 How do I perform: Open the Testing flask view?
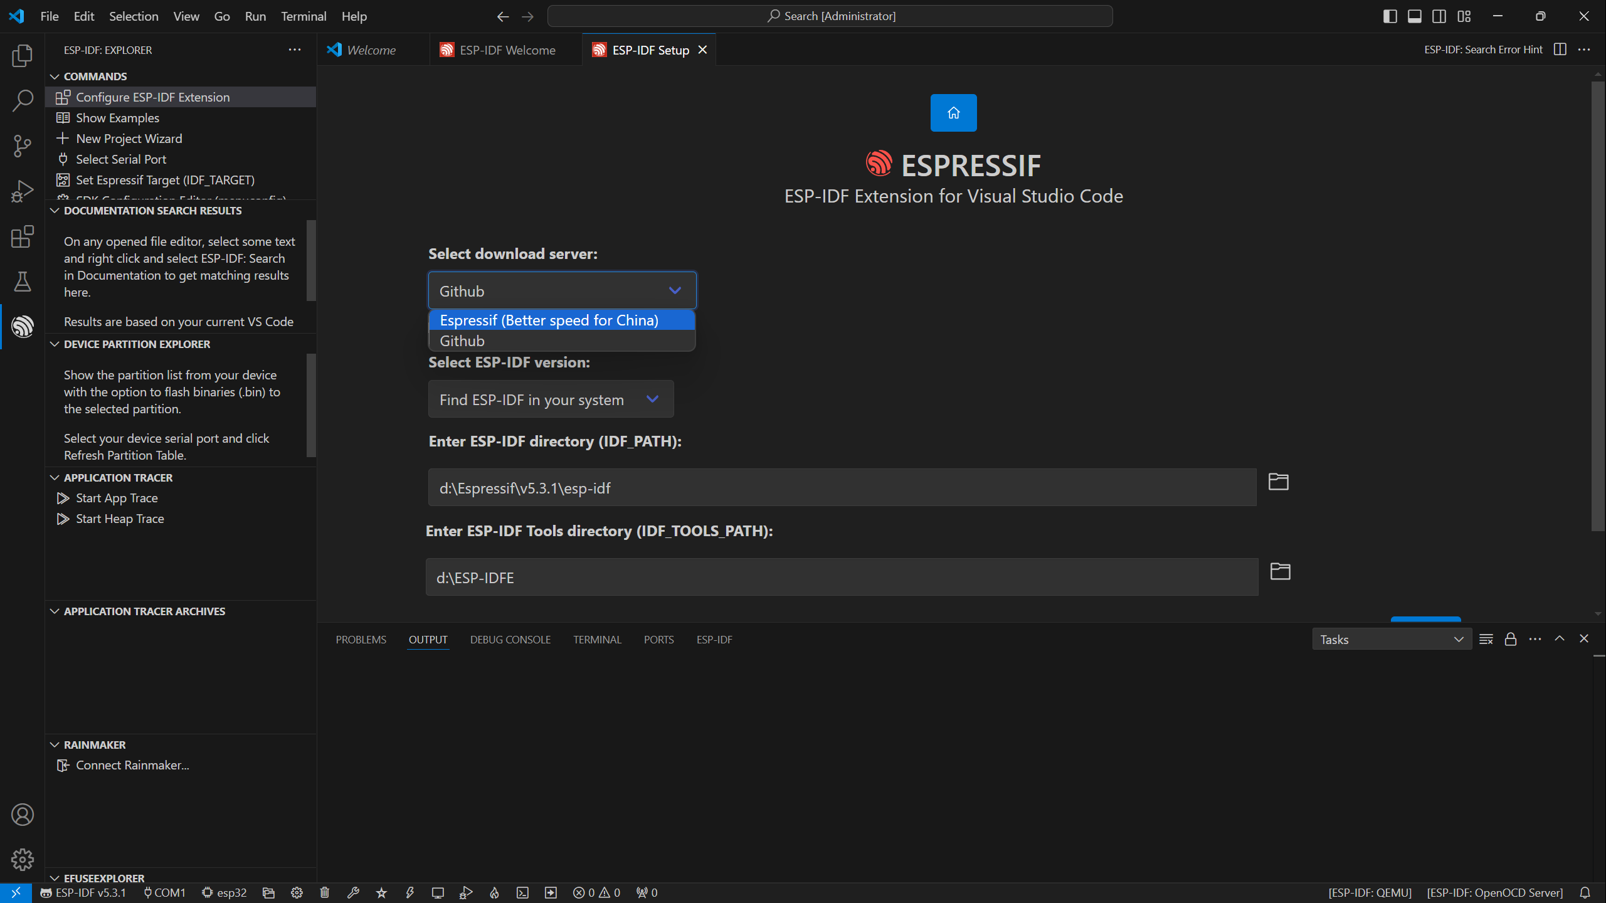pyautogui.click(x=23, y=282)
